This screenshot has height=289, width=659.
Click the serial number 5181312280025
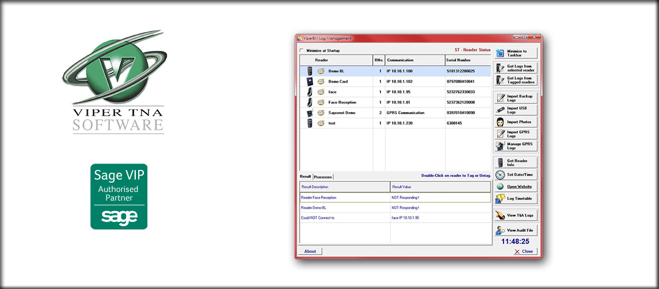point(461,71)
